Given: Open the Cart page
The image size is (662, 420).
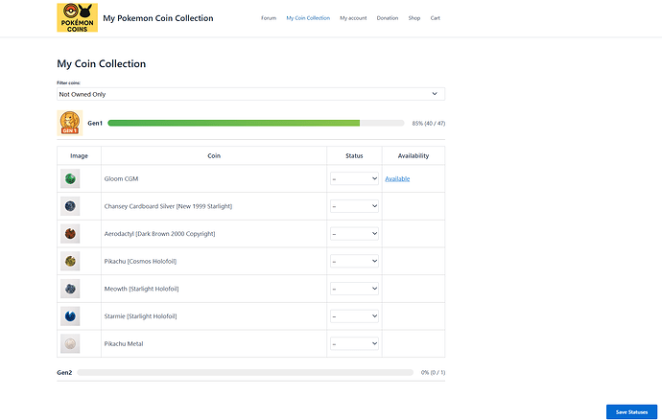Looking at the screenshot, I should click(x=436, y=18).
